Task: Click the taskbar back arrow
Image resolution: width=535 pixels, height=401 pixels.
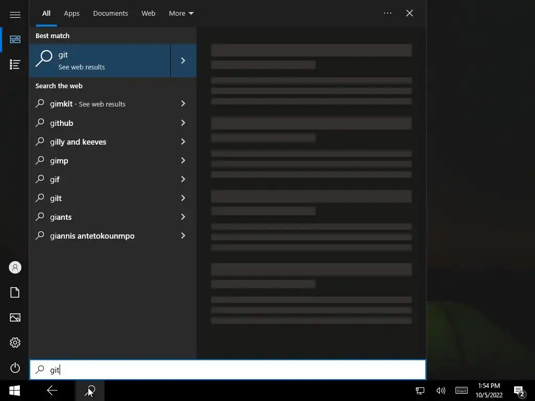Action: [52, 391]
